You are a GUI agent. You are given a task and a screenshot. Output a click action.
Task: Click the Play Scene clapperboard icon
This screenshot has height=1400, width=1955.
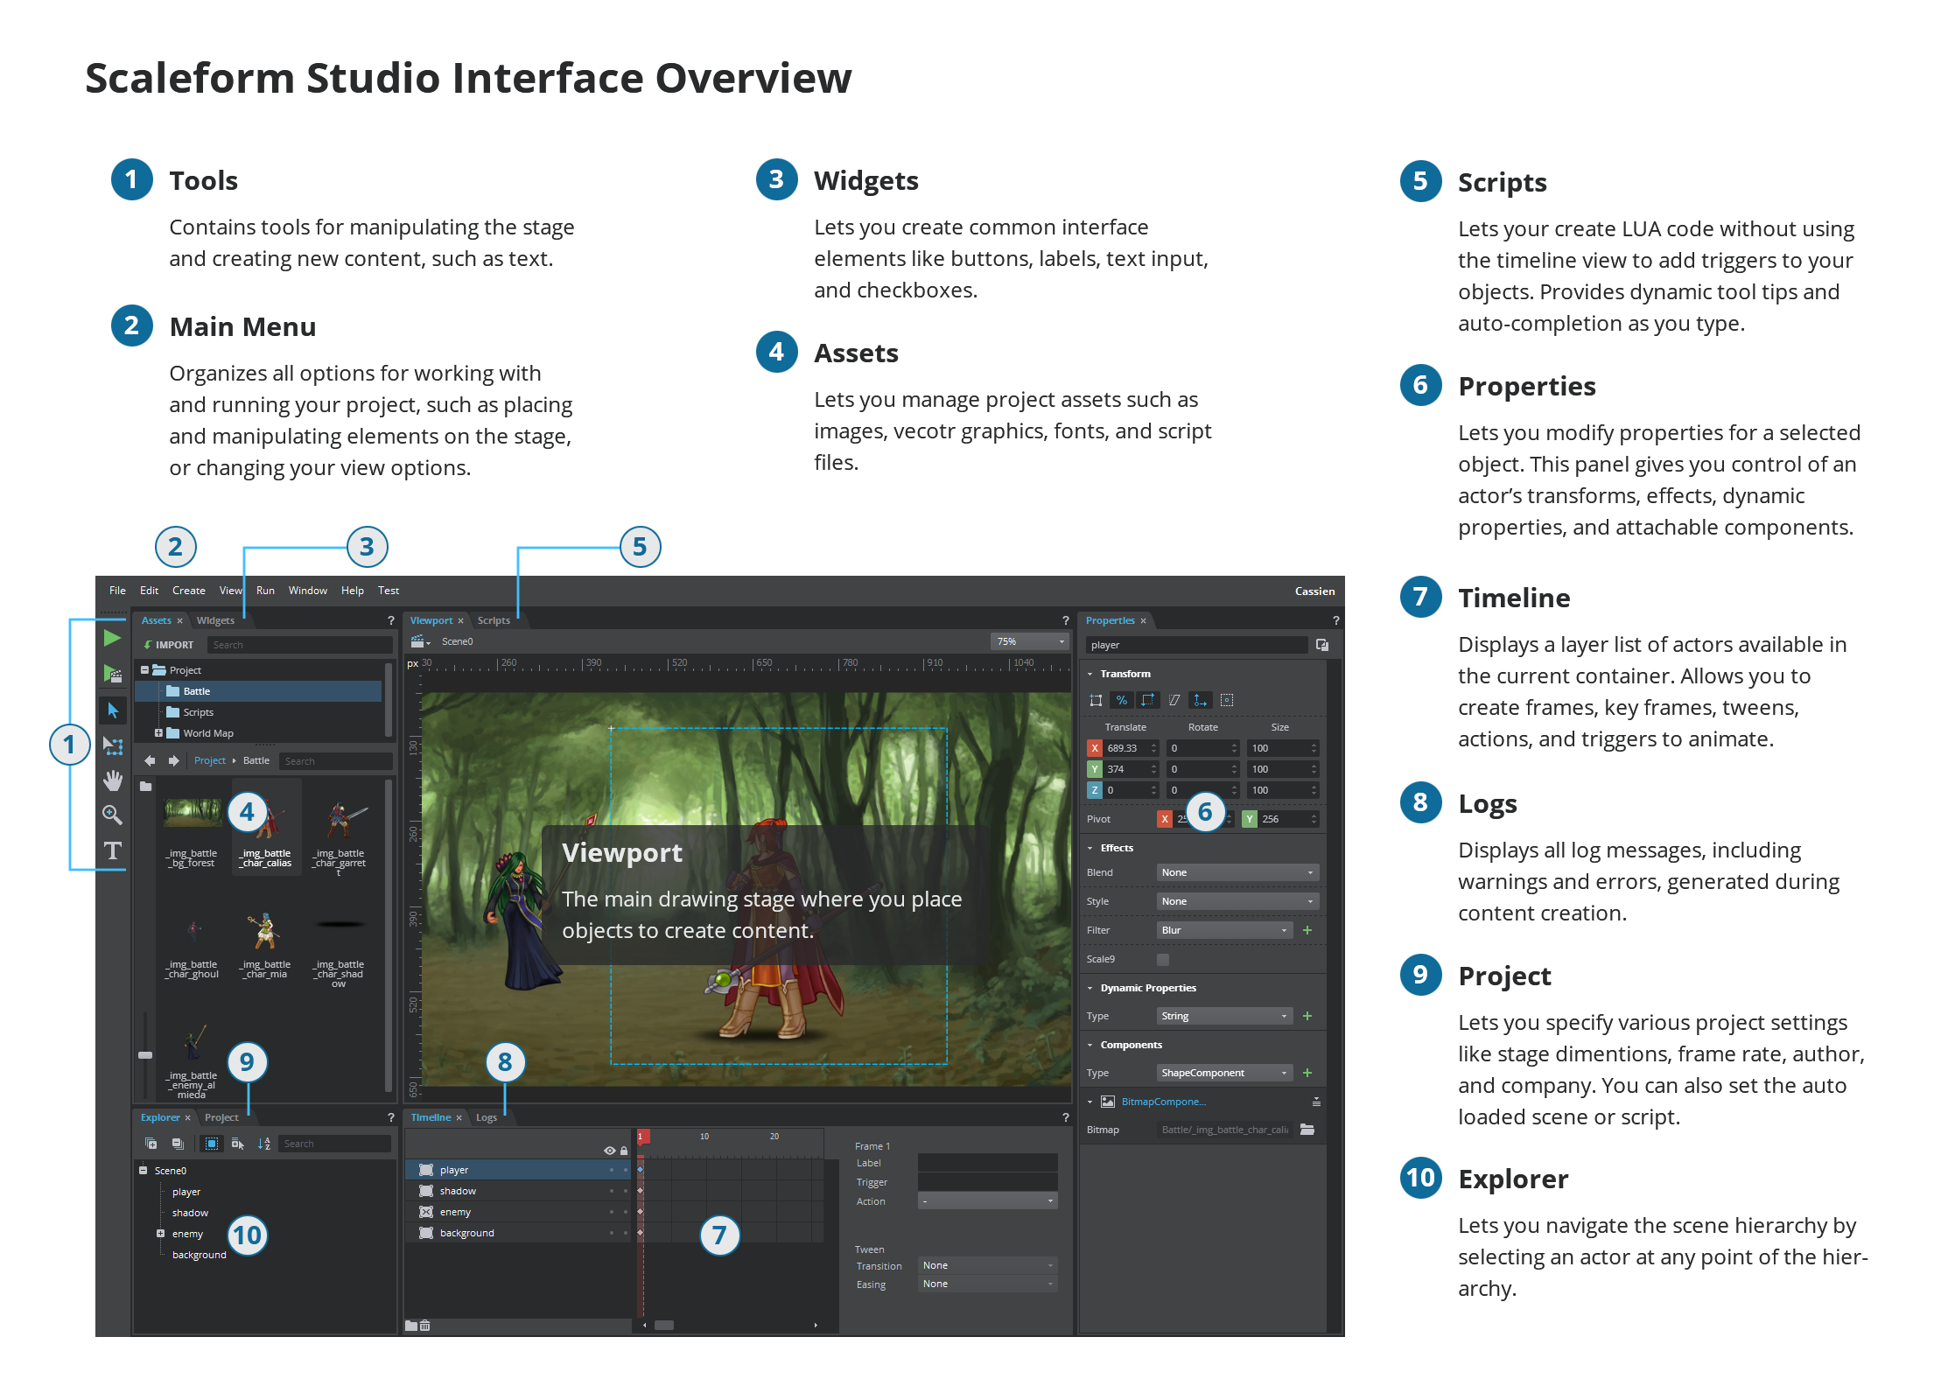[112, 674]
